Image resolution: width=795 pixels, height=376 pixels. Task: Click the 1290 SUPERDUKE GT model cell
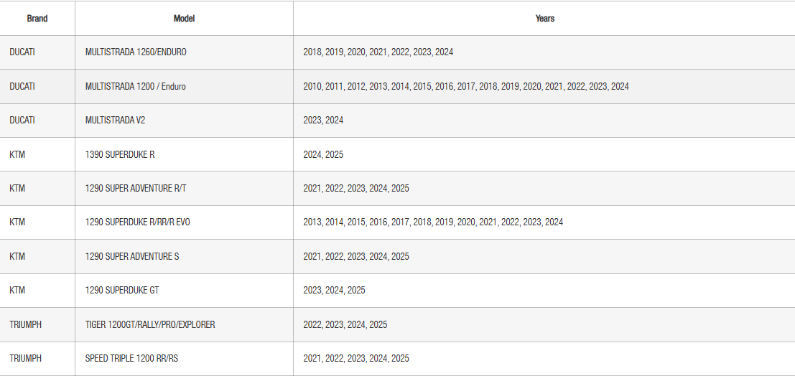click(122, 290)
